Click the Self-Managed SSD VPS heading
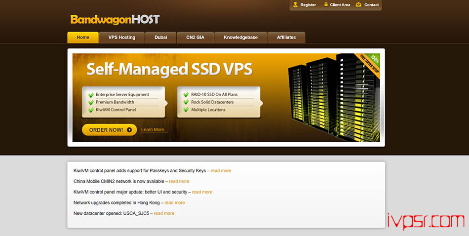The width and height of the screenshot is (469, 236). [169, 70]
